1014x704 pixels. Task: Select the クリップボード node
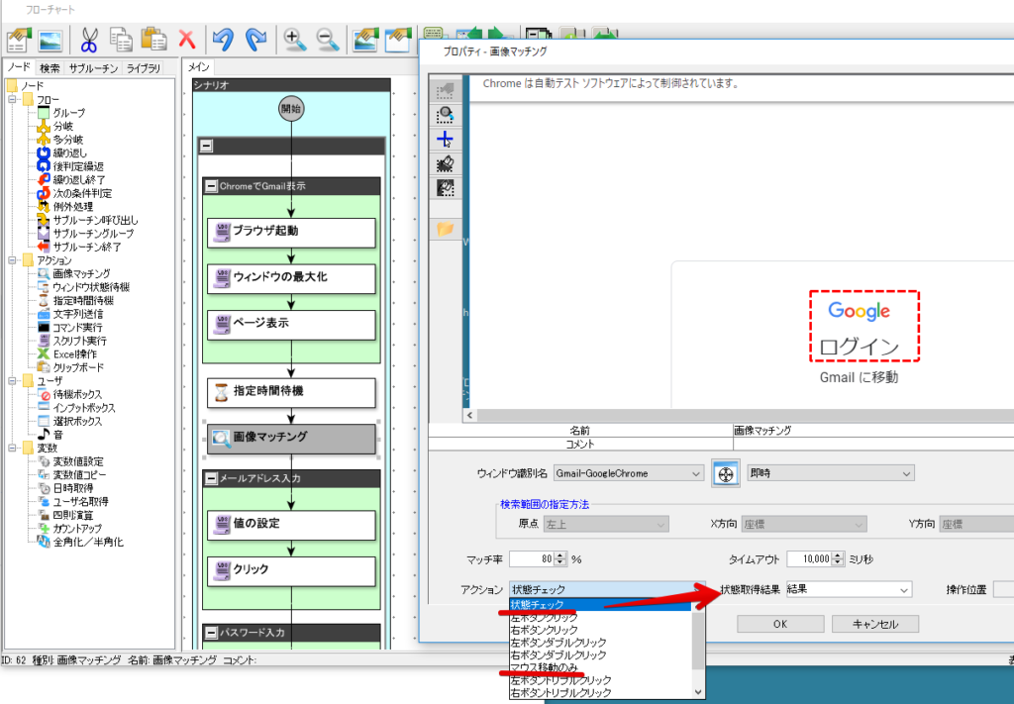78,367
